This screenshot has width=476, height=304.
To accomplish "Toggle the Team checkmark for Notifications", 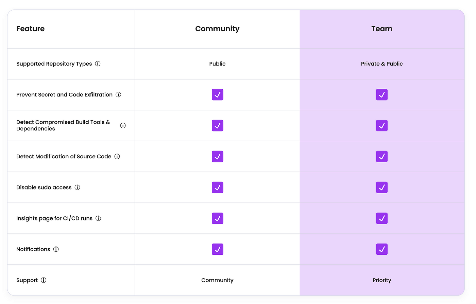I will pyautogui.click(x=382, y=249).
